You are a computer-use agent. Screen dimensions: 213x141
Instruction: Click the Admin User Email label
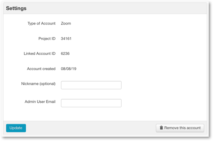pos(40,102)
